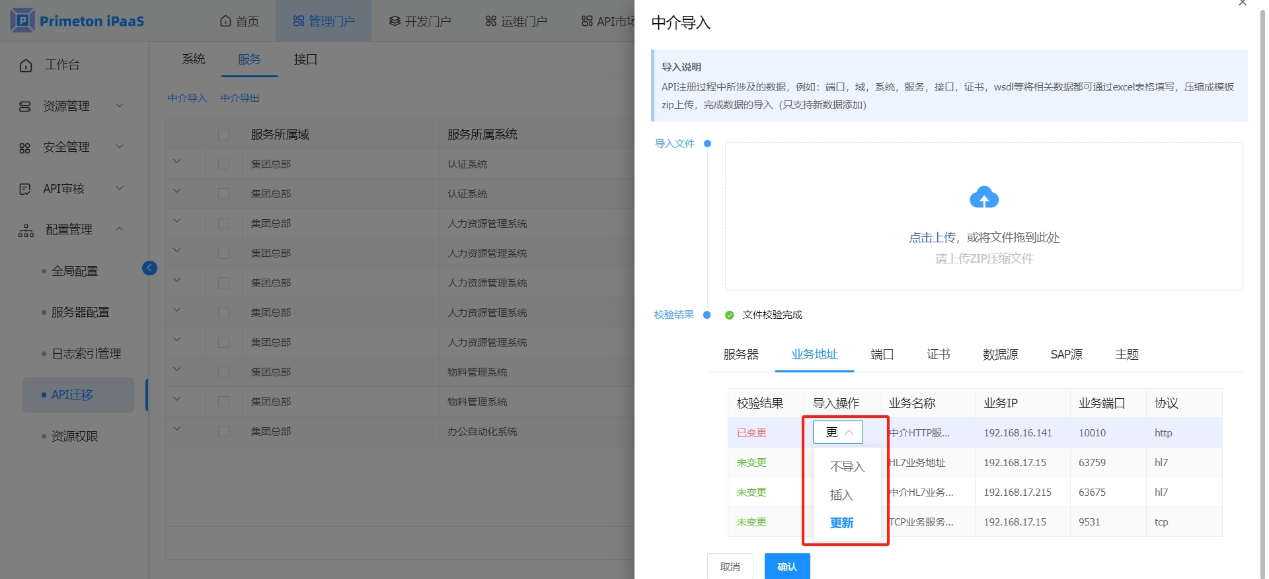Switch to the 端口 tab

tap(882, 355)
